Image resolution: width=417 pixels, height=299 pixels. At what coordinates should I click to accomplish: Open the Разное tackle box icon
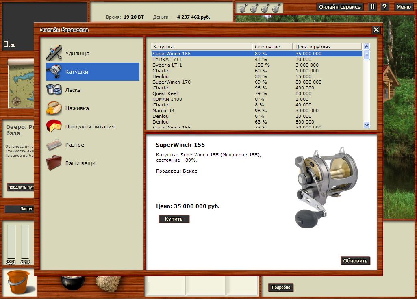54,145
